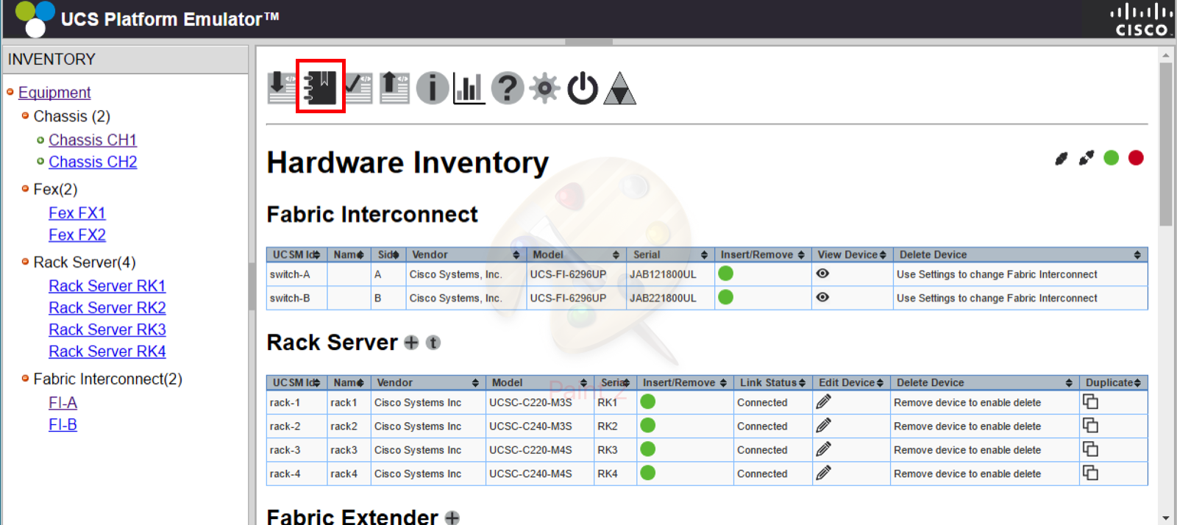Click the disconnected plug icon near Hardware Inventory

[1086, 158]
